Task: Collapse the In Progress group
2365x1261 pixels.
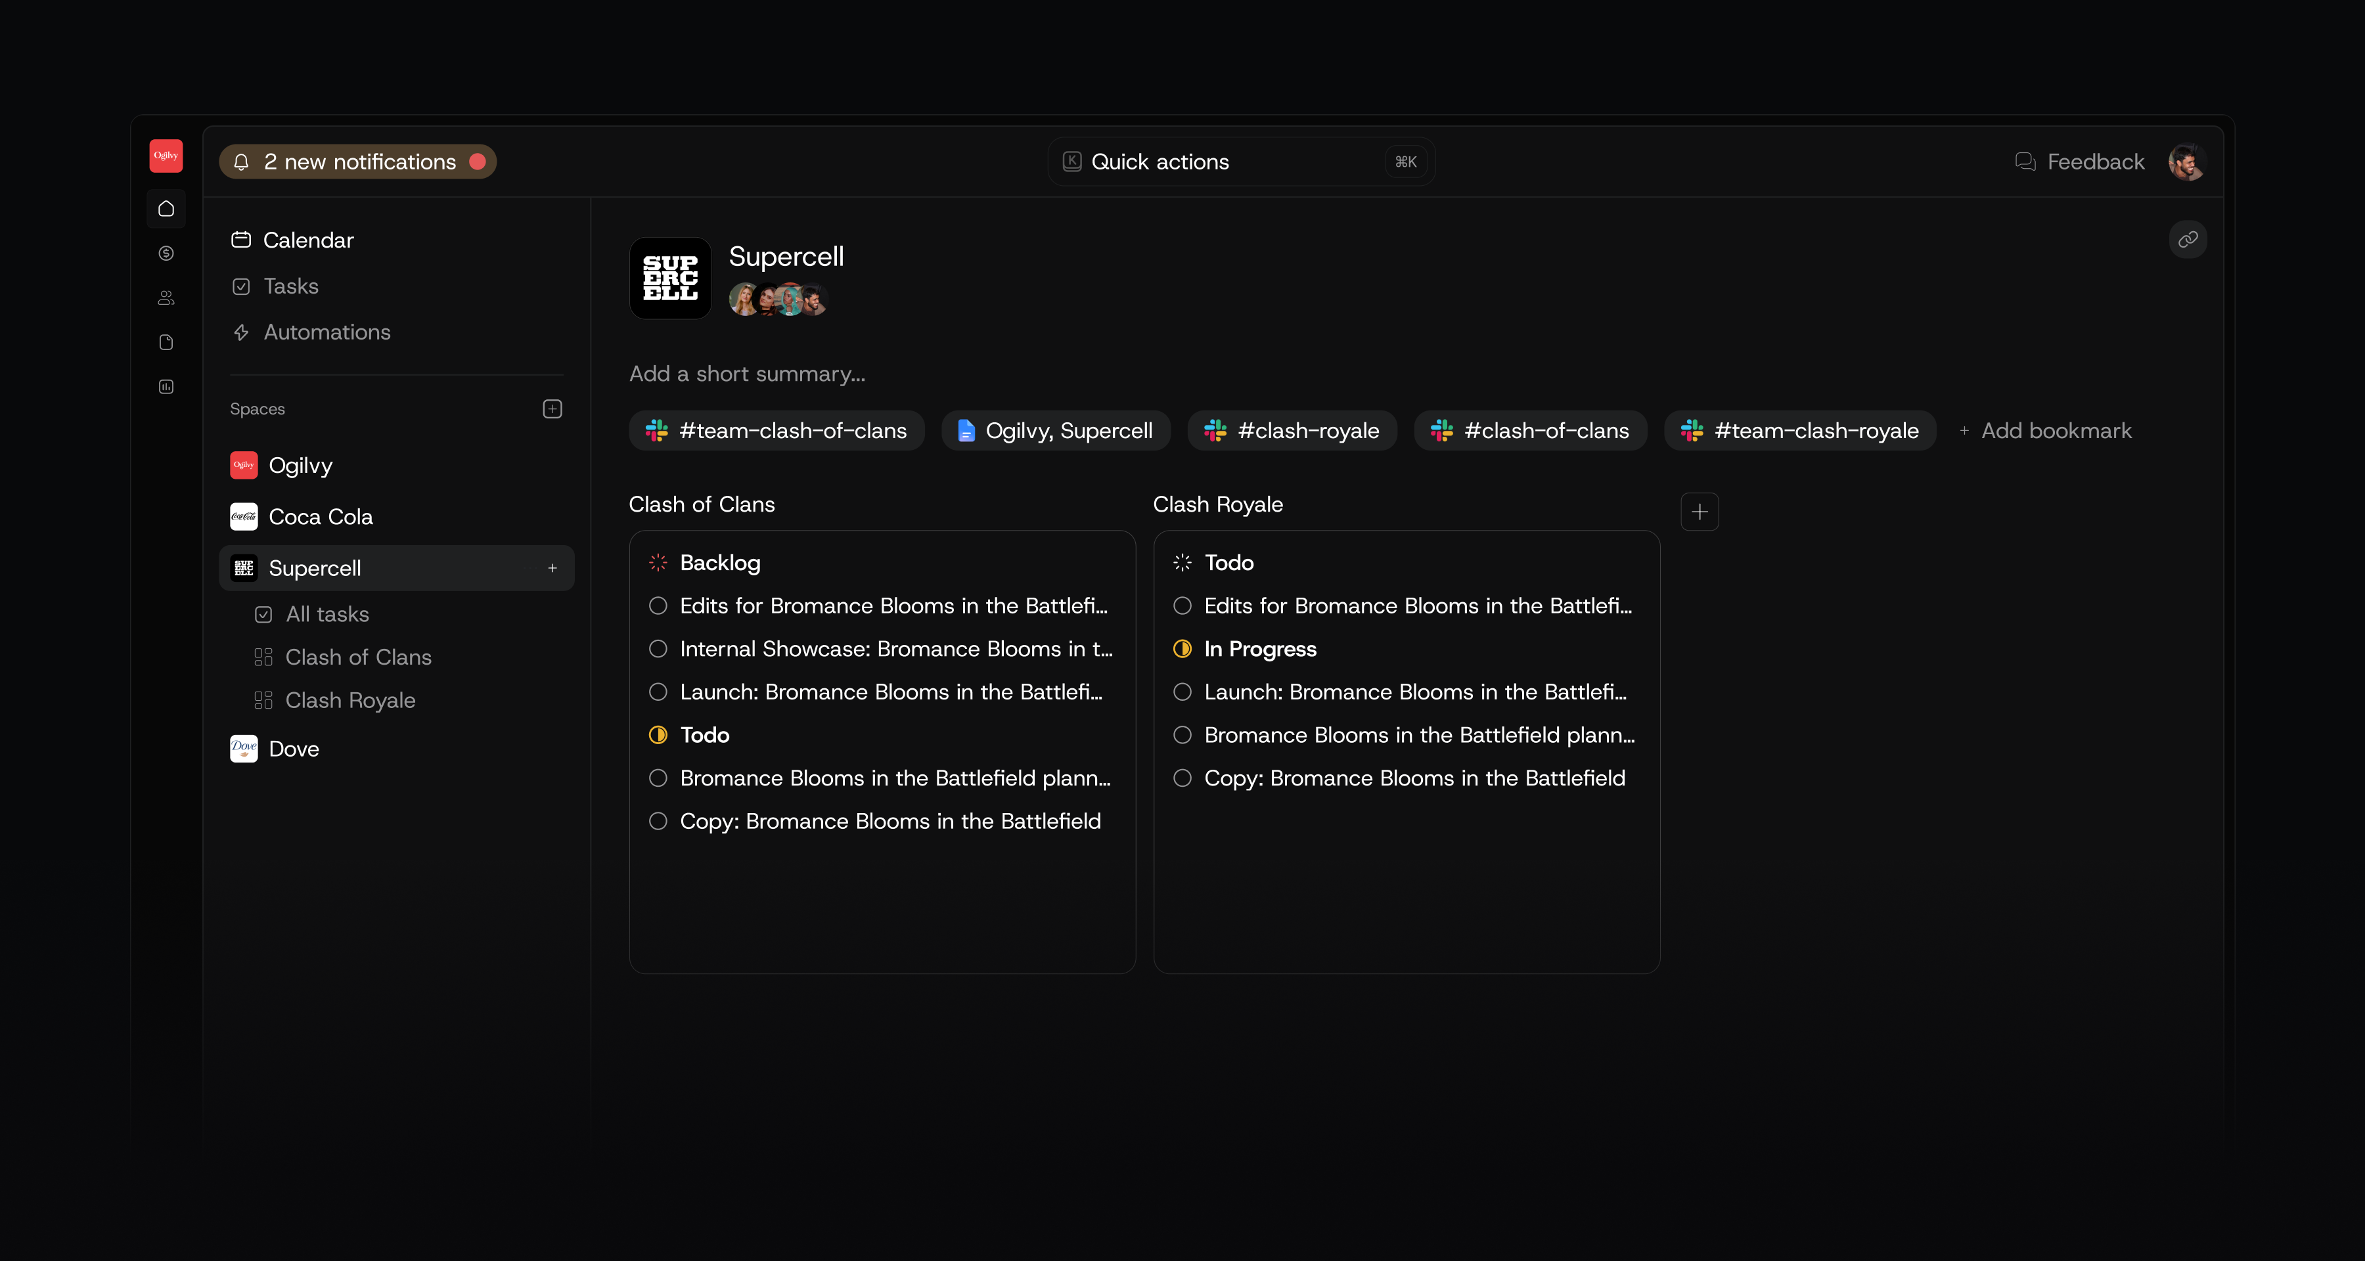Action: pos(1261,649)
